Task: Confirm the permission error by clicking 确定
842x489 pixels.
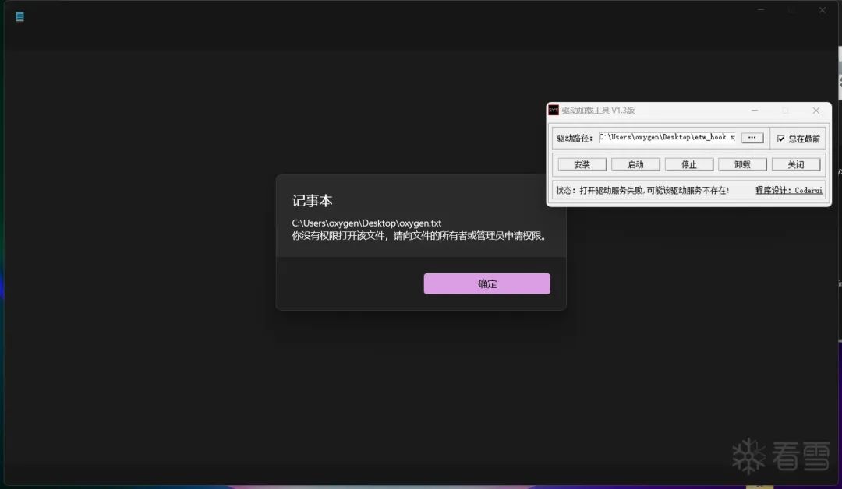Action: click(x=486, y=283)
